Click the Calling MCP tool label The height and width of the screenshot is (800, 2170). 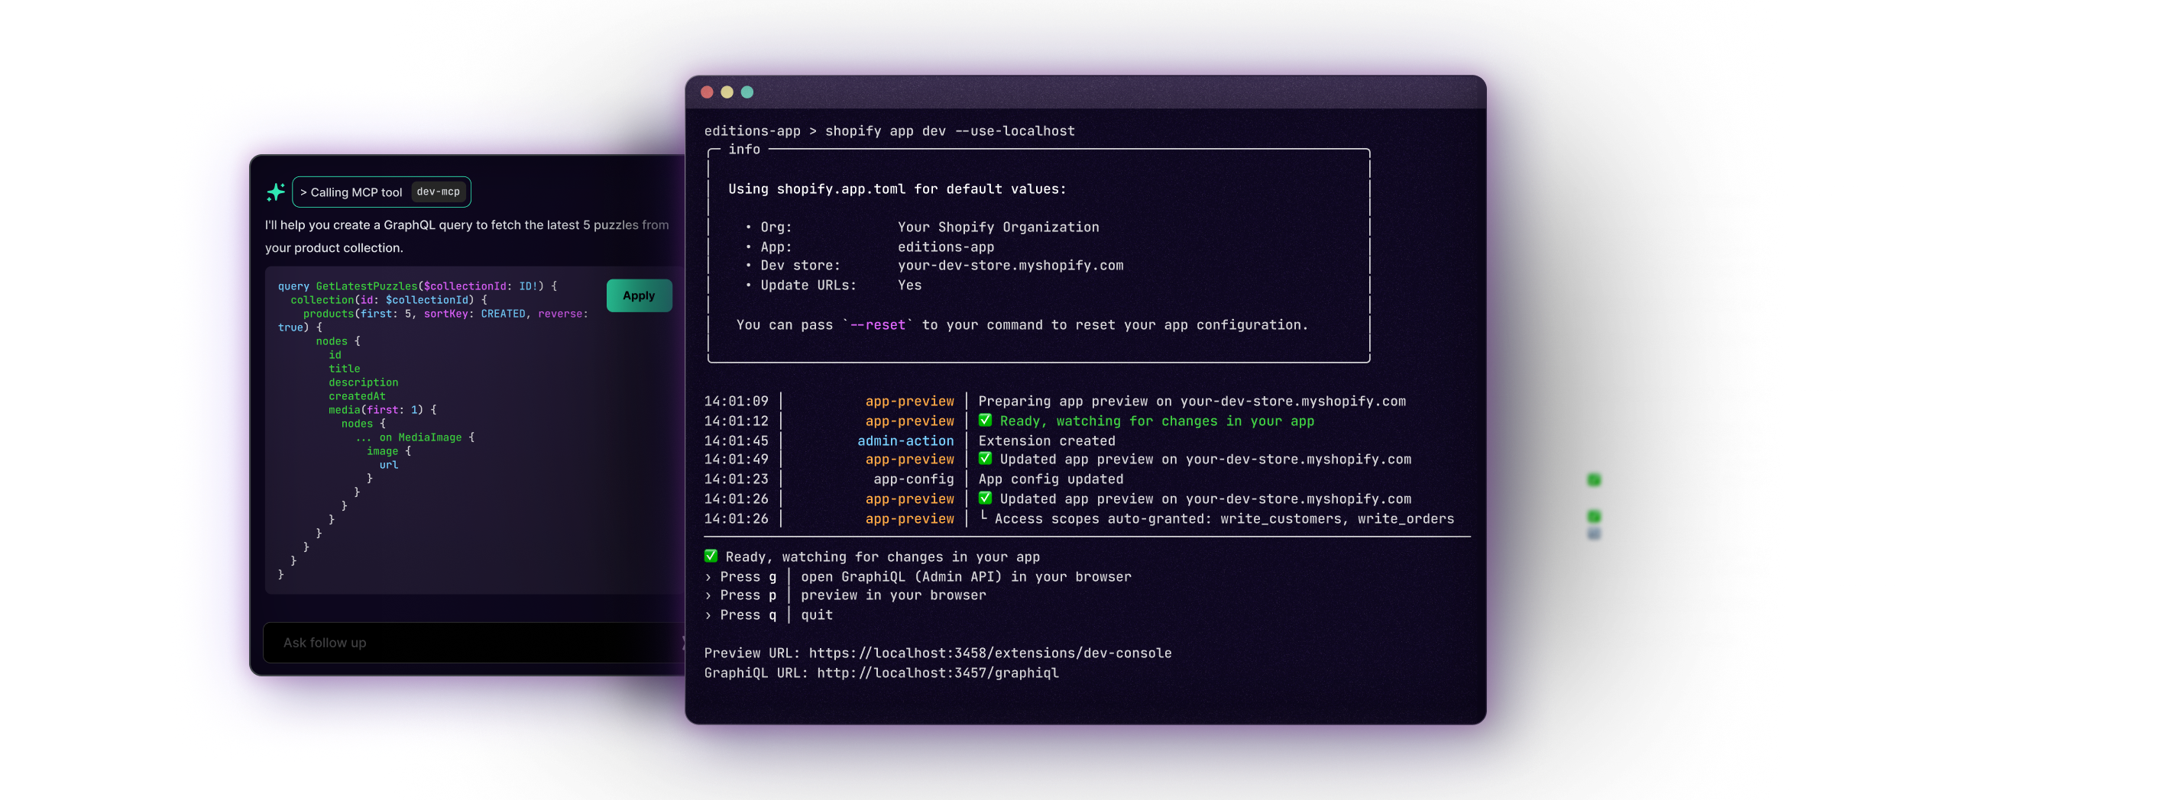click(351, 192)
